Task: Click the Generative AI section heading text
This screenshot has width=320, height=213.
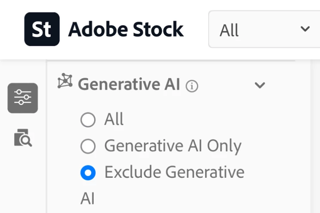Action: 129,85
